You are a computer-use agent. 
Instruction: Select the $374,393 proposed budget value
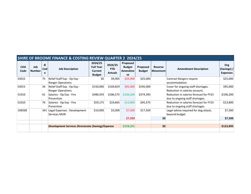coord(144,94)
